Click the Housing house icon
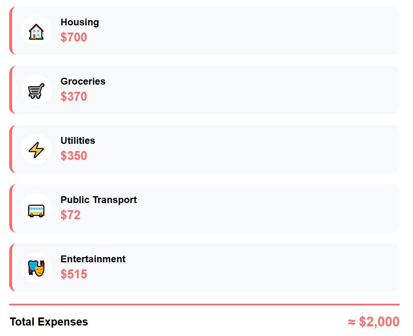The height and width of the screenshot is (336, 413). click(x=36, y=31)
